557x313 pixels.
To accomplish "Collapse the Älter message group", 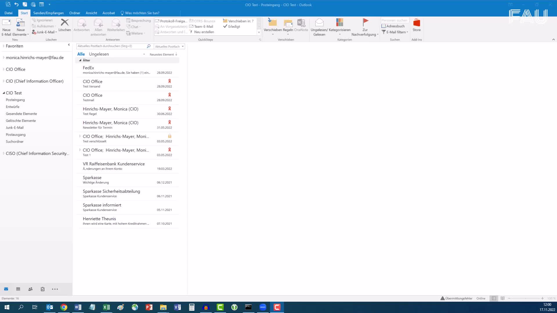I will coord(80,60).
